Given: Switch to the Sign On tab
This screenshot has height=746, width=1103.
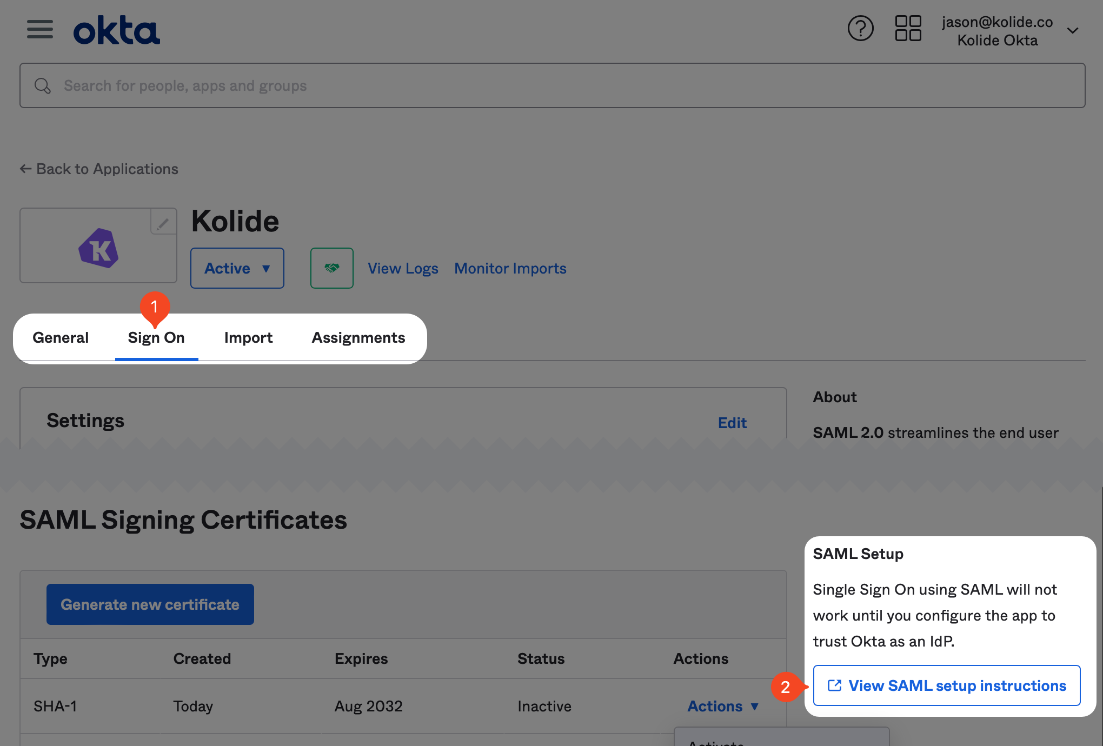Looking at the screenshot, I should [x=156, y=338].
